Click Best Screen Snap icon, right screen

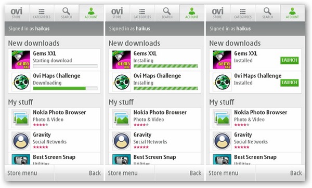pos(222,159)
